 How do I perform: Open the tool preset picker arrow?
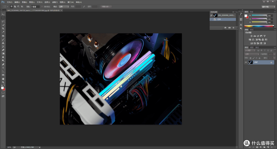(8, 7)
